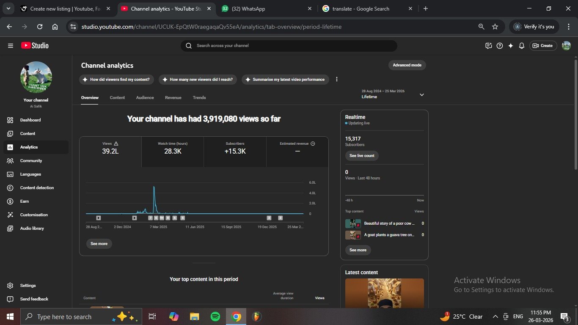The width and height of the screenshot is (578, 325).
Task: Click the notifications bell icon
Action: pos(522,46)
